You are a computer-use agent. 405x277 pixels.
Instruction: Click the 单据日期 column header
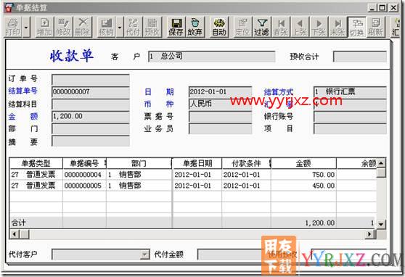pyautogui.click(x=197, y=163)
